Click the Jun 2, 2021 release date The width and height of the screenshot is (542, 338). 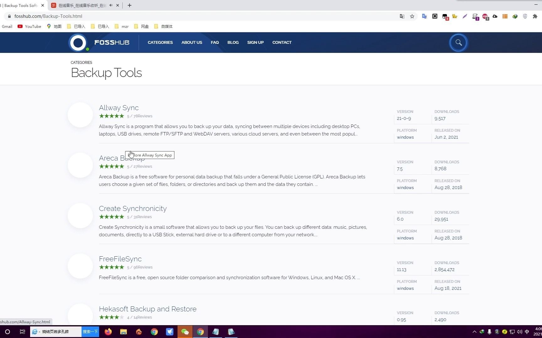446,137
